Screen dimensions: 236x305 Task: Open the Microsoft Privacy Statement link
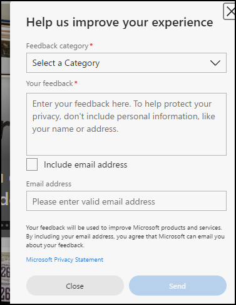[x=64, y=260]
